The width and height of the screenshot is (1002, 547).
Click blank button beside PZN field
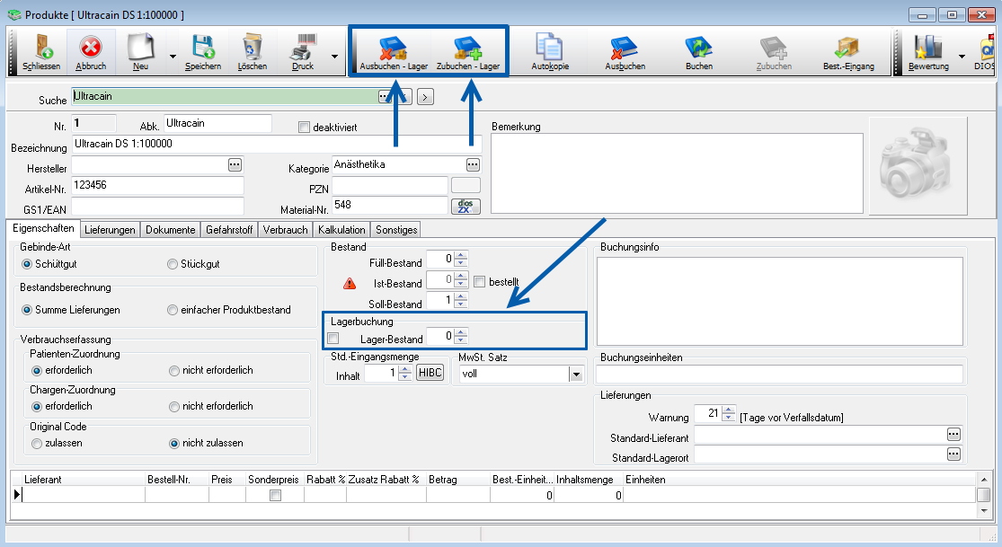point(466,186)
